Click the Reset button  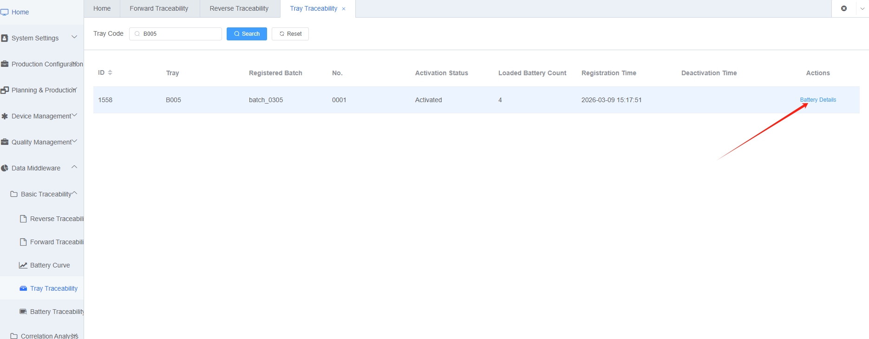click(x=290, y=34)
